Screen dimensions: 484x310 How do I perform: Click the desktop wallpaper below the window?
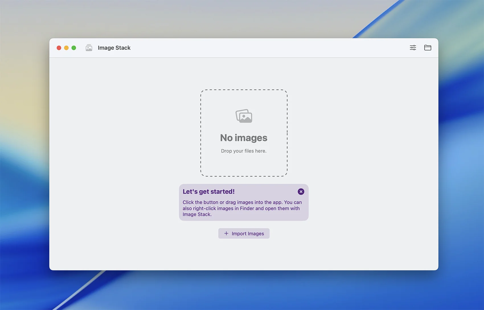pyautogui.click(x=242, y=291)
